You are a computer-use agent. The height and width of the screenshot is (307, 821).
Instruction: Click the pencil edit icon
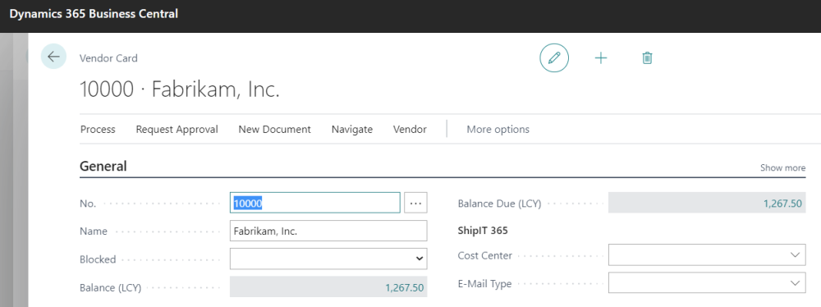click(554, 57)
